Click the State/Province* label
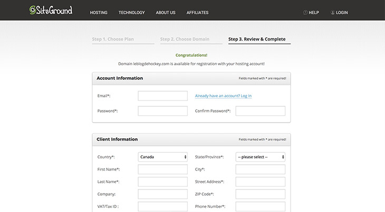The height and width of the screenshot is (212, 385). [x=209, y=157]
